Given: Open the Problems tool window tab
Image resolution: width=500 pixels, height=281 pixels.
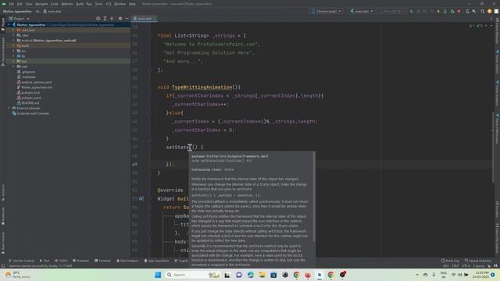Looking at the screenshot, I should click(x=81, y=261).
